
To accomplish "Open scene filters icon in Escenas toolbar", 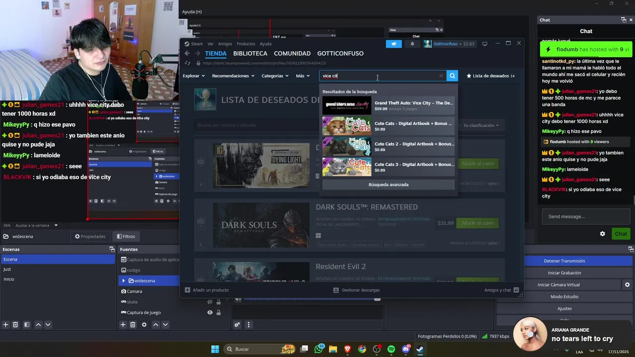I will pos(27,325).
